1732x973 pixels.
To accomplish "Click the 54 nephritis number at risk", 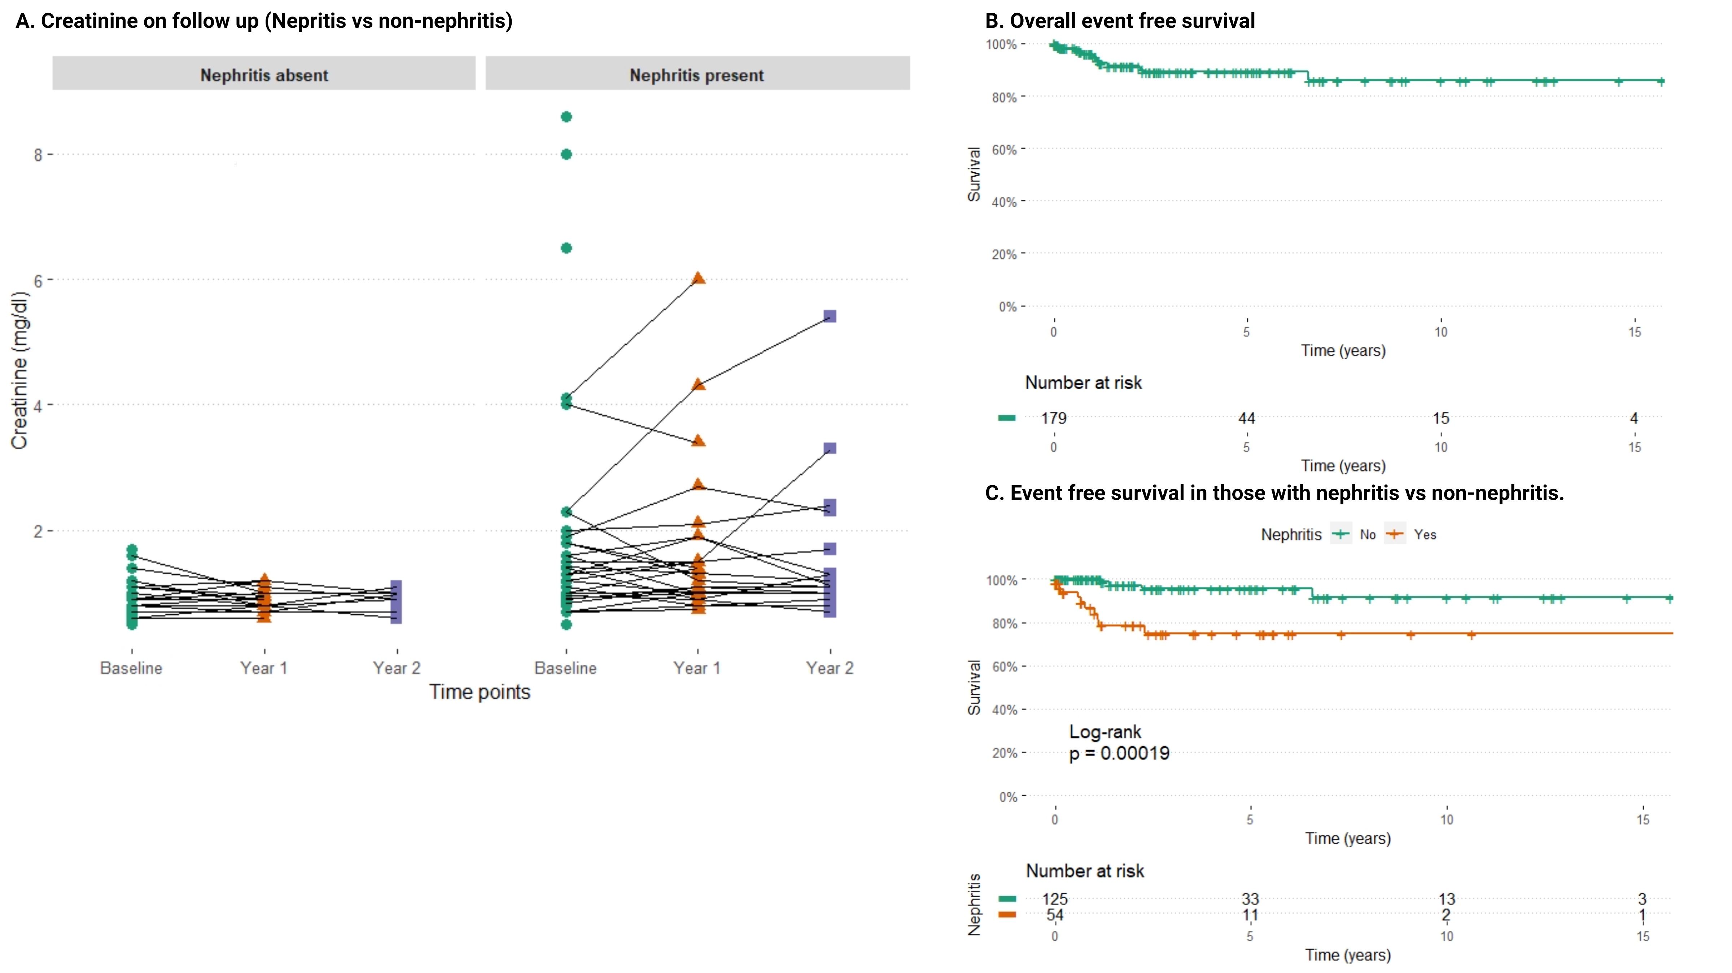I will [x=1055, y=915].
